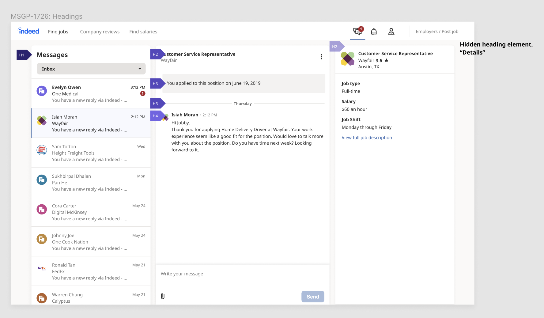Click the applied on June 19, 2019 banner
The height and width of the screenshot is (318, 544).
click(244, 83)
